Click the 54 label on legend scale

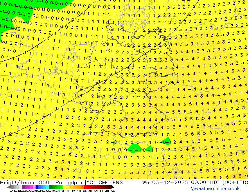[x=113, y=191]
